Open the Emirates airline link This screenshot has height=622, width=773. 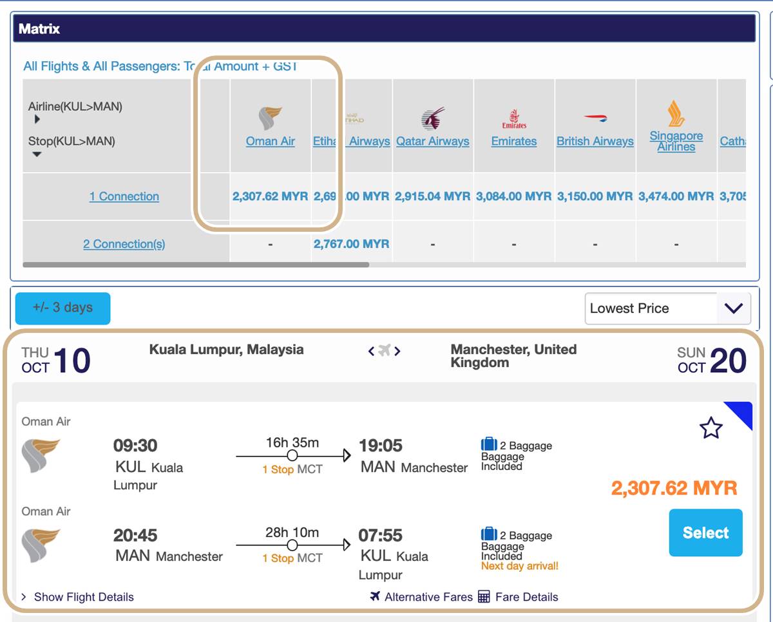[x=514, y=141]
